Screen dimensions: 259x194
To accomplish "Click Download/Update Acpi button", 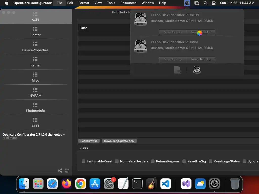I will tap(119, 141).
